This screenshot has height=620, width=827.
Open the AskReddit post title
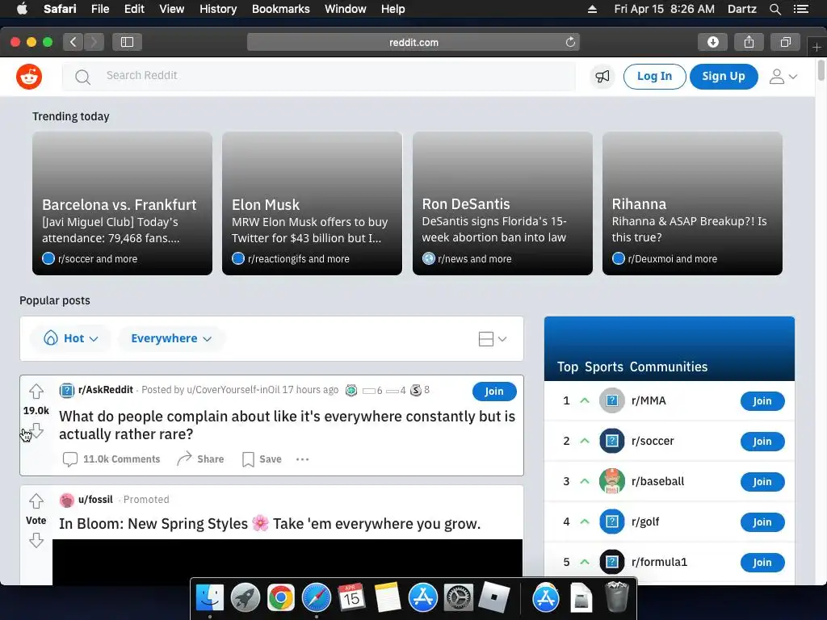[x=287, y=425]
